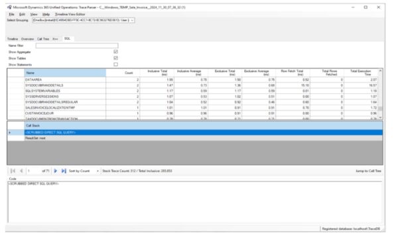Uncheck the Show Tables checkbox

tap(115, 58)
